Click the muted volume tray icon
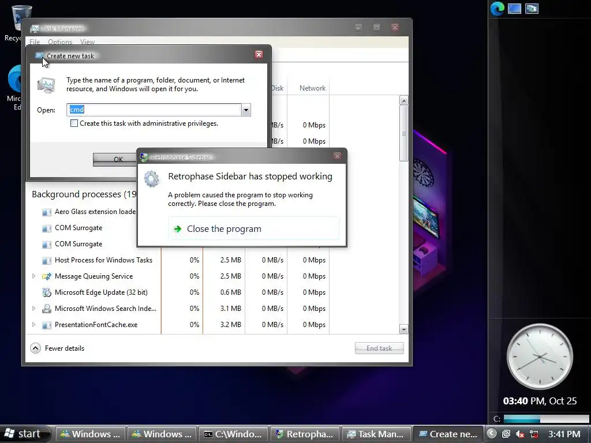 pos(520,434)
